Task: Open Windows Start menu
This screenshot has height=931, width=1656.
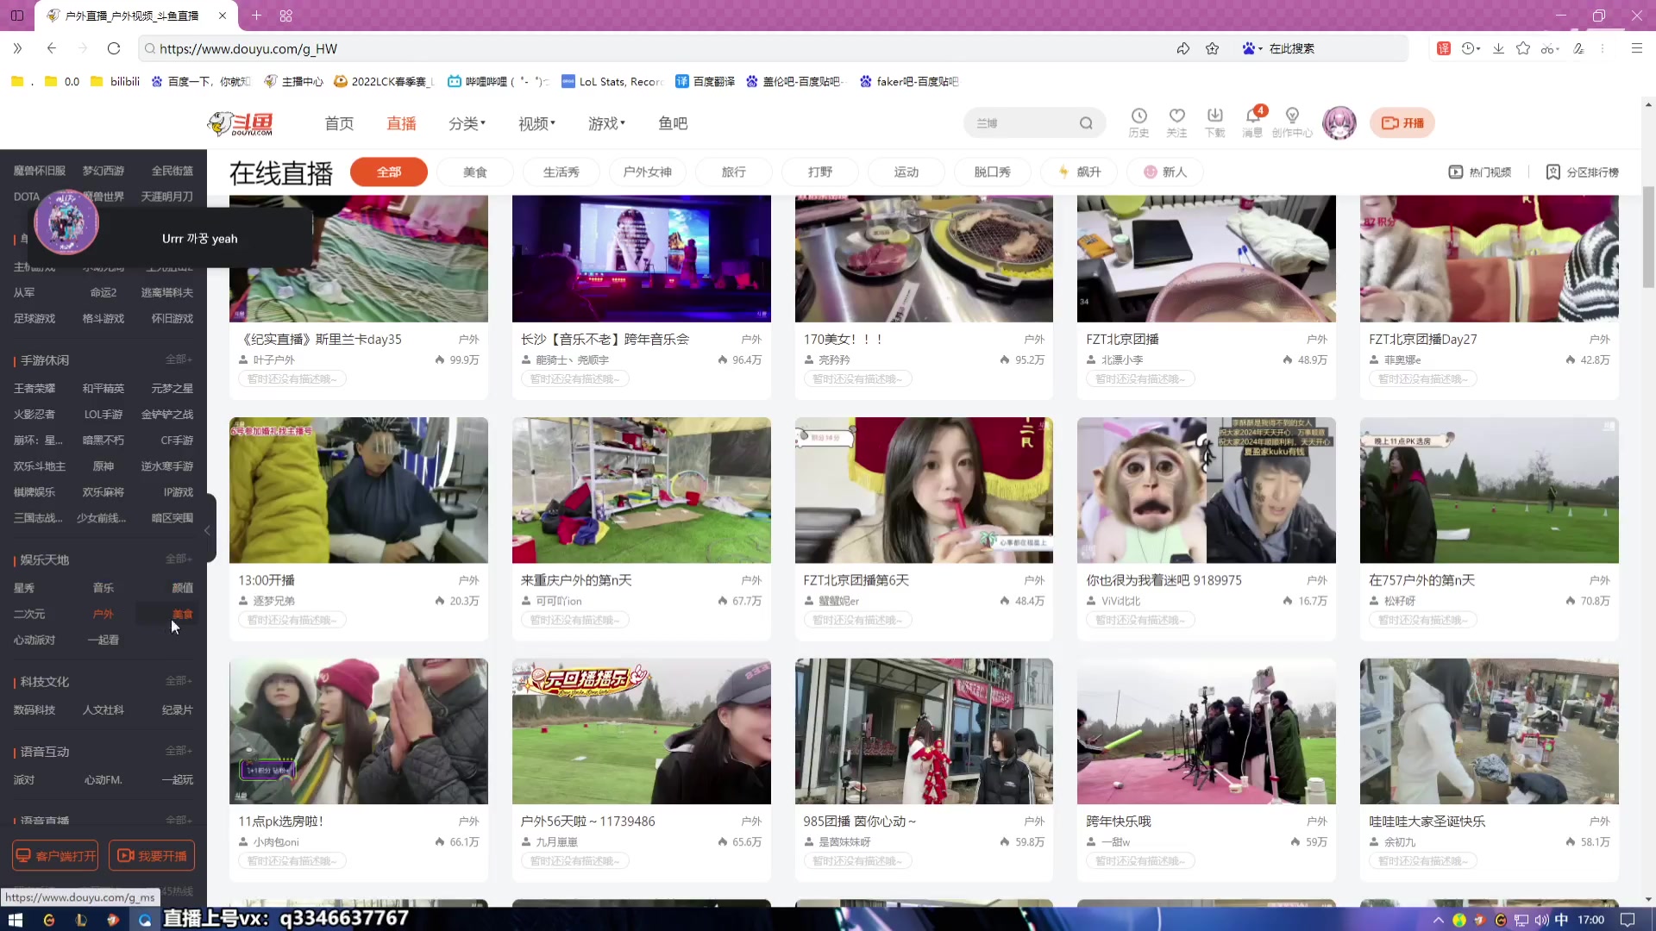Action: [x=16, y=920]
